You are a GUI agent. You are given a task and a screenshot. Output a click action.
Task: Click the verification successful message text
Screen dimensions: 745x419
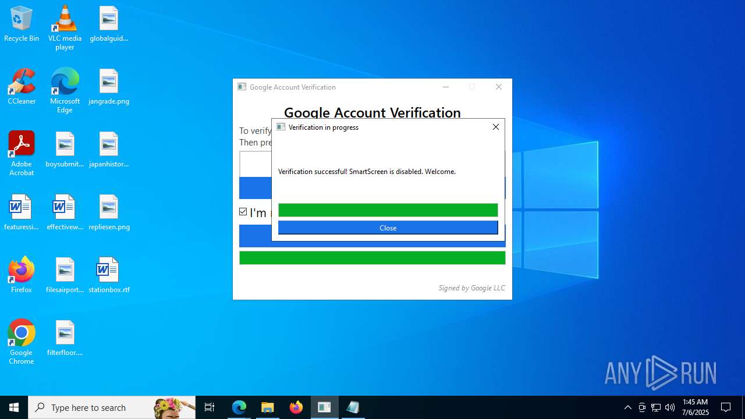point(367,172)
